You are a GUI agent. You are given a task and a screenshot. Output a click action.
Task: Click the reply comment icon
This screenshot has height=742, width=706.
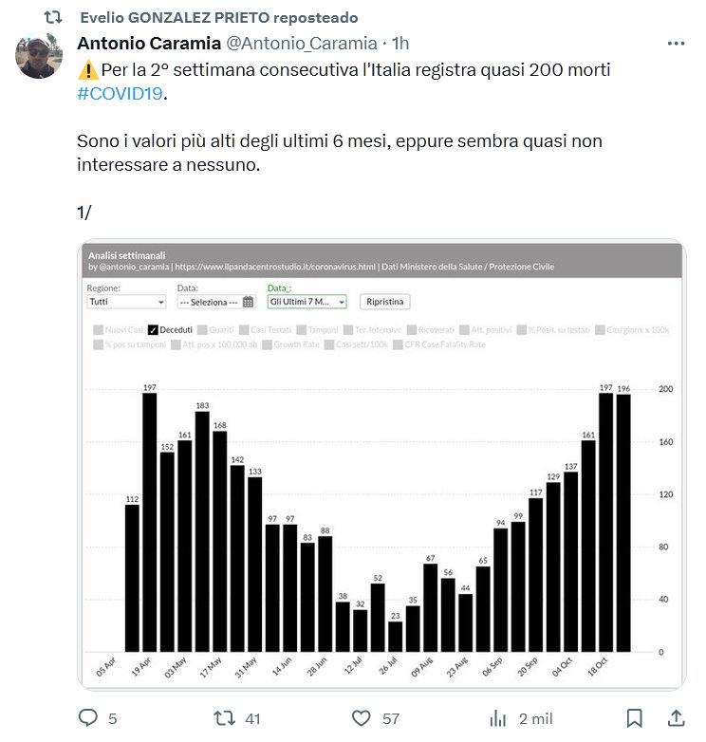88,718
